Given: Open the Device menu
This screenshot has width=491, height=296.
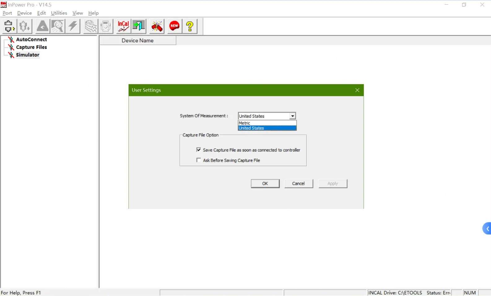Looking at the screenshot, I should coord(24,13).
